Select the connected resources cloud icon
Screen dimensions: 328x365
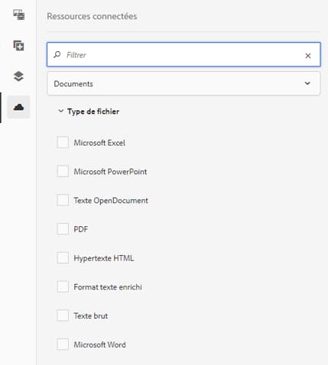pos(18,107)
